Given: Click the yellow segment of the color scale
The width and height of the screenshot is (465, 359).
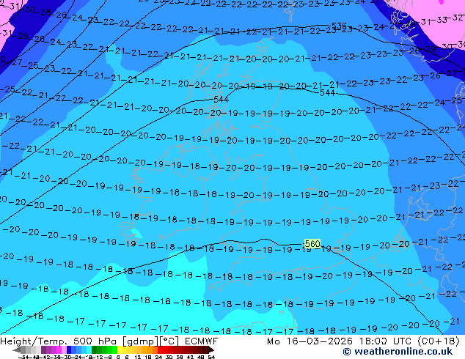Looking at the screenshot, I should point(120,349).
